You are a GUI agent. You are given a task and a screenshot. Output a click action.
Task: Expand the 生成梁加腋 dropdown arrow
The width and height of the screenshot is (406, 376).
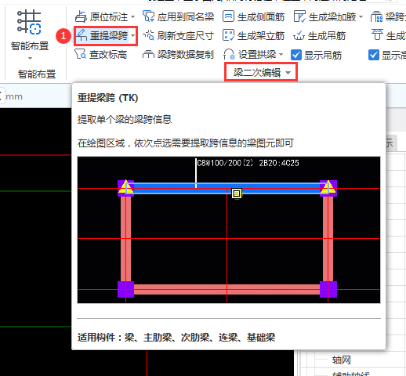click(x=361, y=16)
